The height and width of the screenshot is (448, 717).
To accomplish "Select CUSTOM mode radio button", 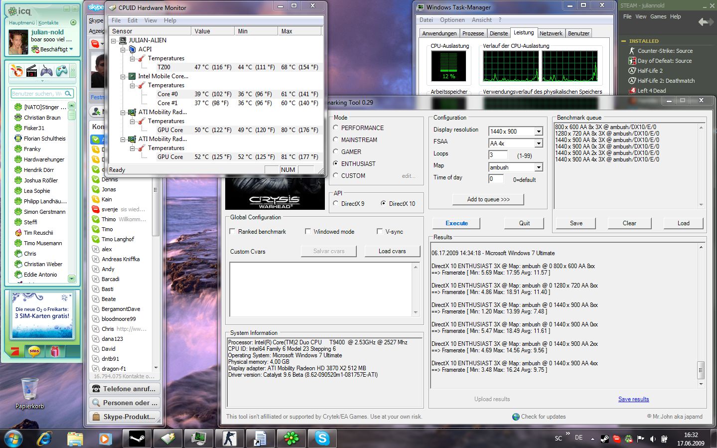I will 336,175.
